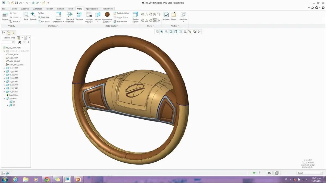
Task: Click graphics toolbar Repaint icon
Action: pyautogui.click(x=171, y=32)
